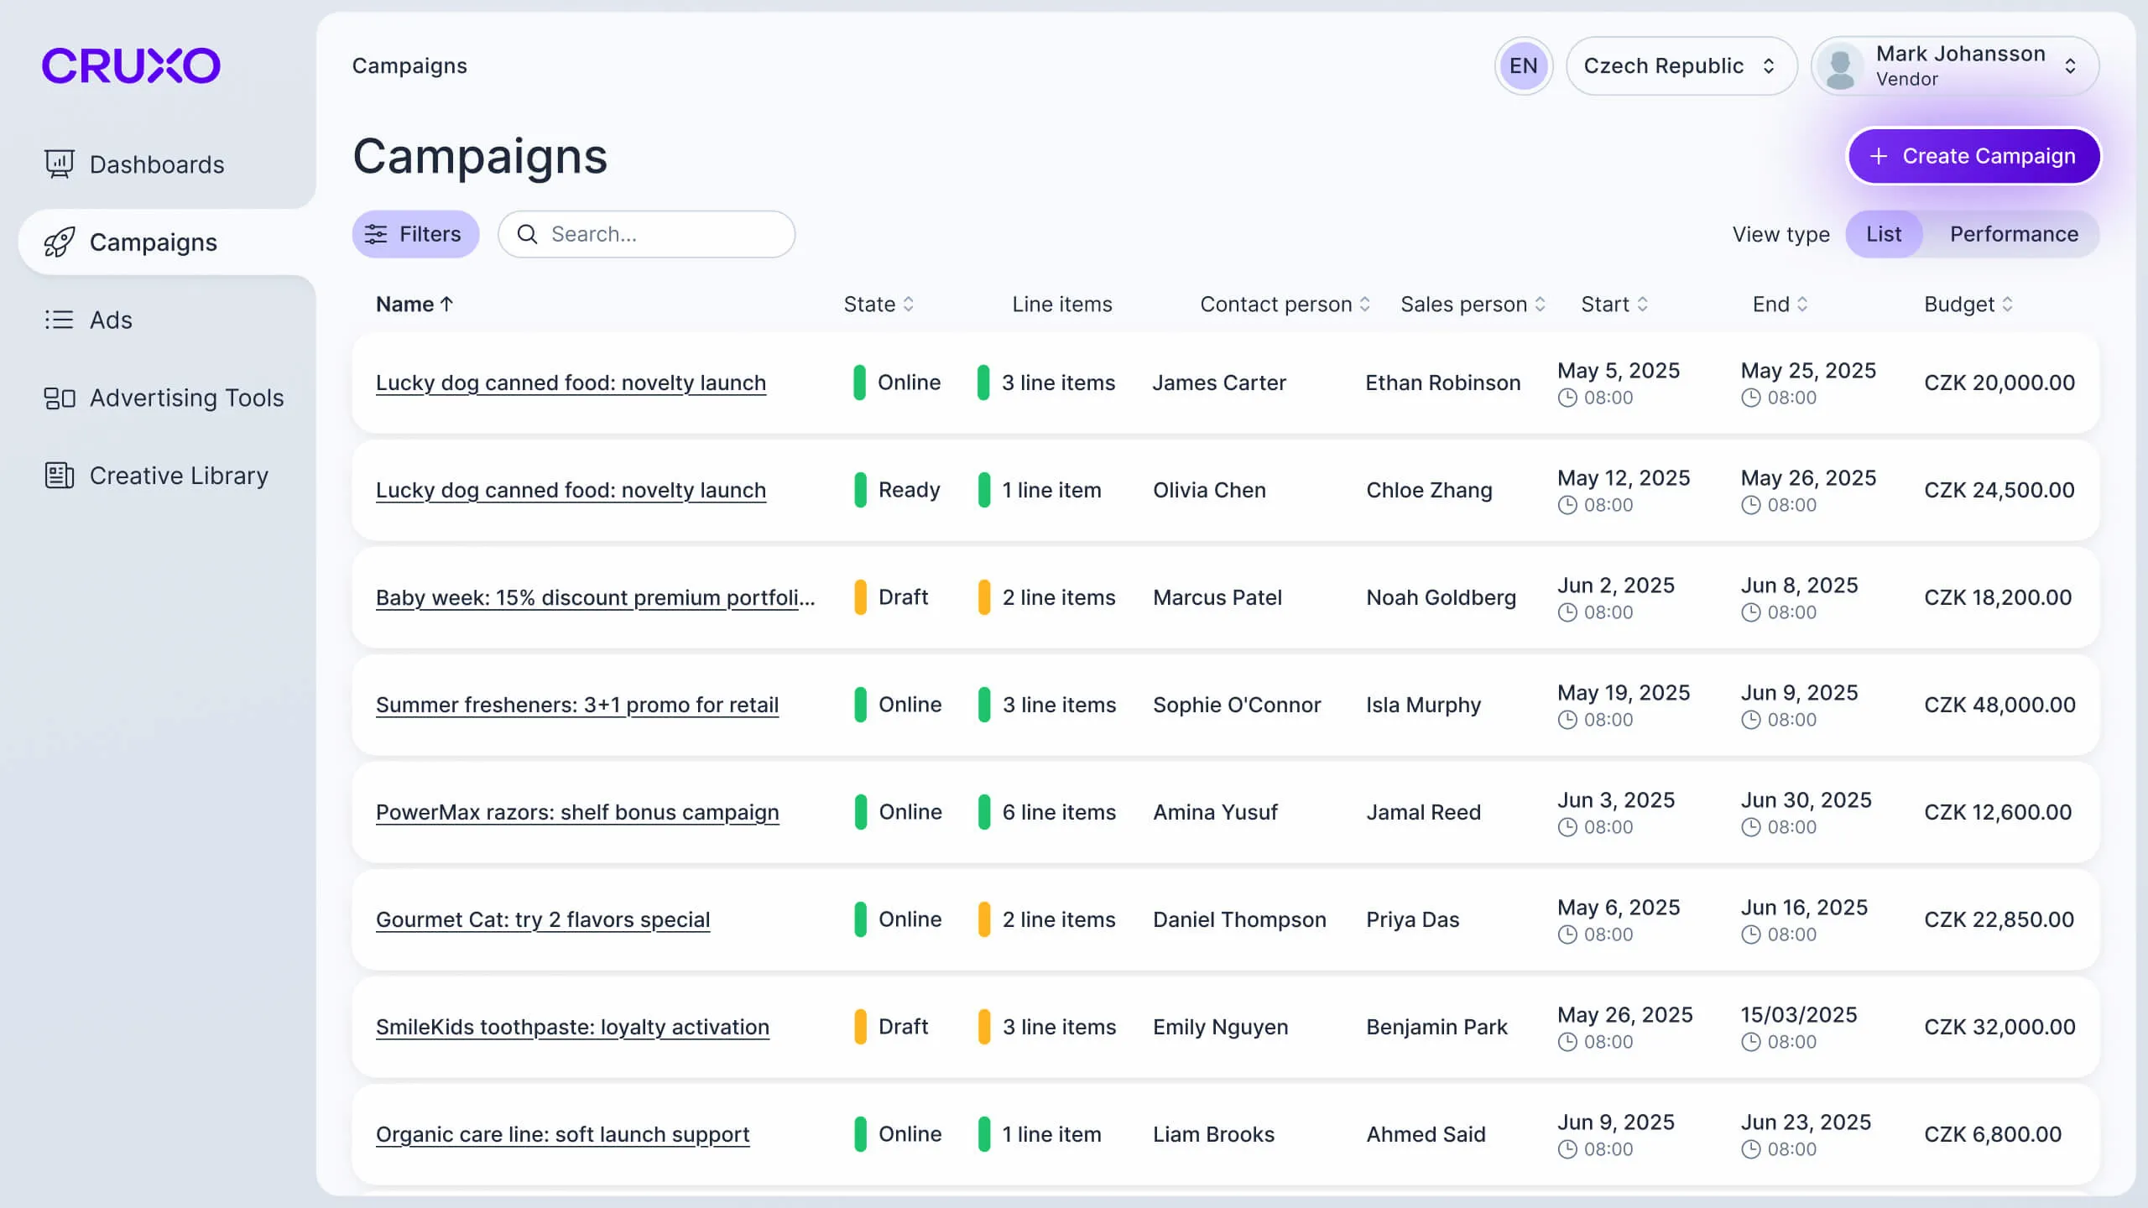Click the Campaigns rocket icon
The width and height of the screenshot is (2148, 1208).
(59, 242)
